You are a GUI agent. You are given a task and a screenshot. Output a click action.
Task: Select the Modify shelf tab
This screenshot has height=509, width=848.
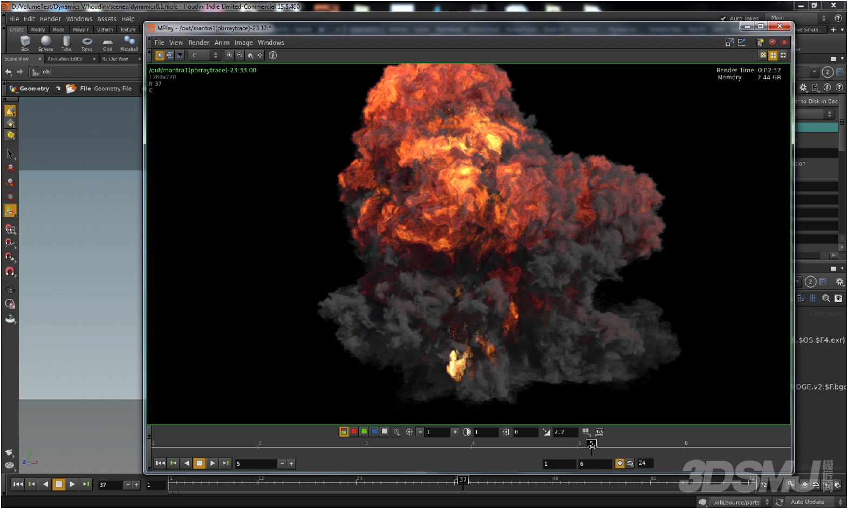click(38, 30)
